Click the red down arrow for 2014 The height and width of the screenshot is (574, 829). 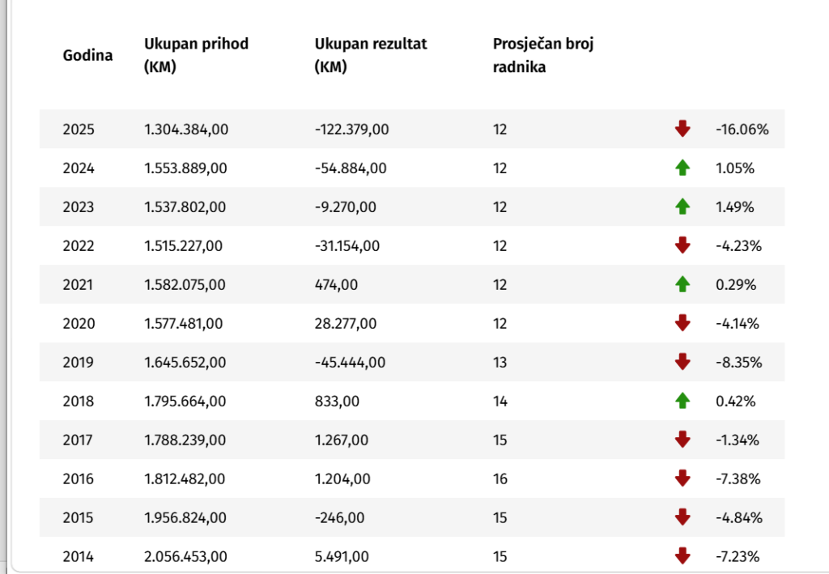682,556
